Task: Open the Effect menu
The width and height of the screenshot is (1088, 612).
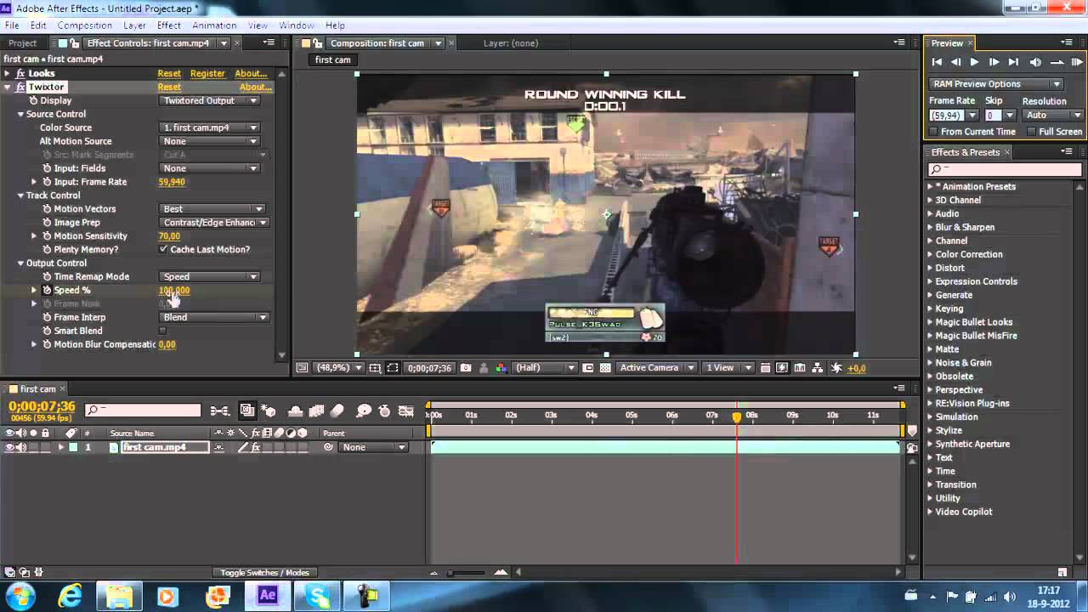Action: coord(168,25)
